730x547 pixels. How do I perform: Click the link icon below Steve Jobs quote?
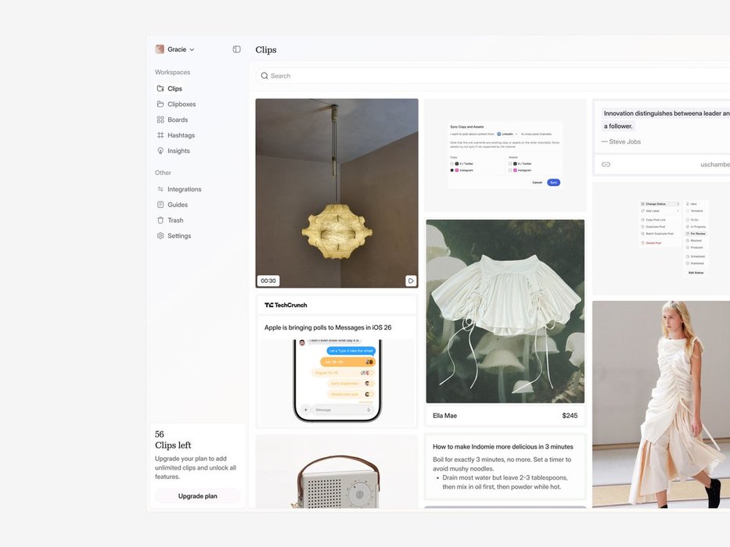(x=606, y=164)
